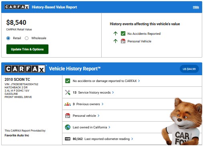Select the Retail radio button
The image size is (203, 146).
tap(8, 38)
